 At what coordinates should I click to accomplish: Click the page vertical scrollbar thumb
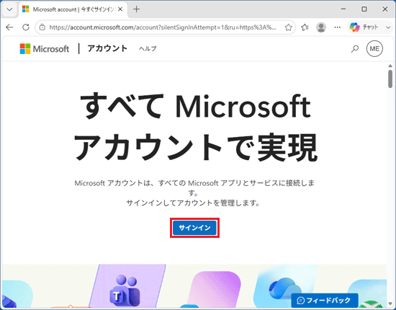tap(390, 79)
